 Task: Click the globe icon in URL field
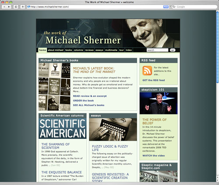coord(29,7)
